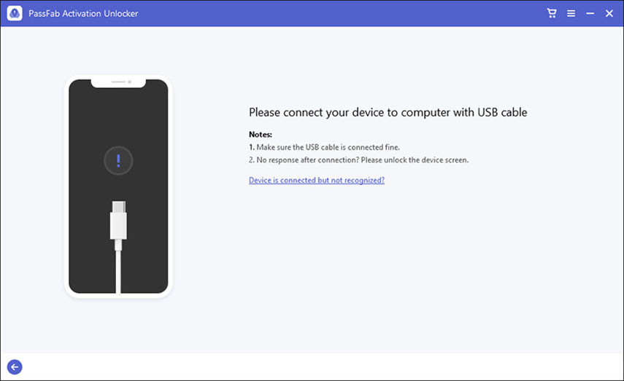
Task: Click the white USB connector plug illustration
Action: pyautogui.click(x=118, y=220)
